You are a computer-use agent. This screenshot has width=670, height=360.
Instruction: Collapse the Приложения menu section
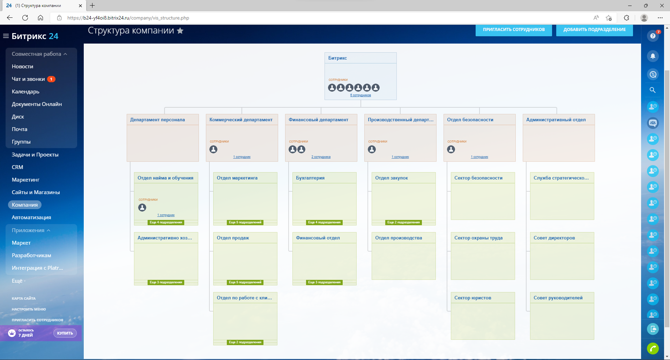point(31,230)
